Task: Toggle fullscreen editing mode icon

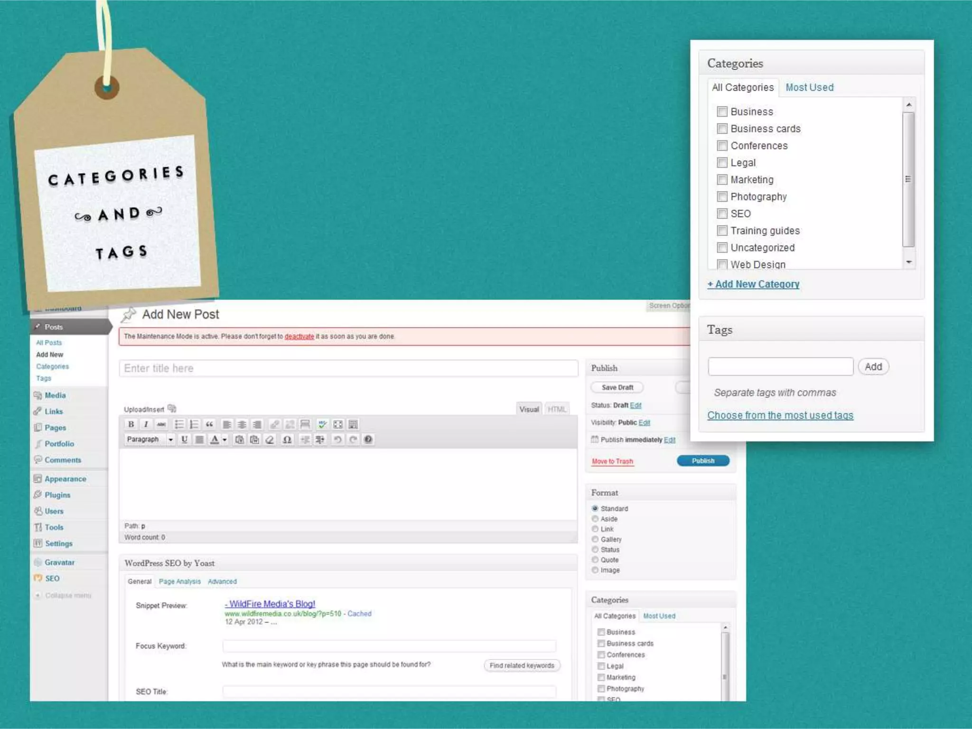Action: (338, 424)
